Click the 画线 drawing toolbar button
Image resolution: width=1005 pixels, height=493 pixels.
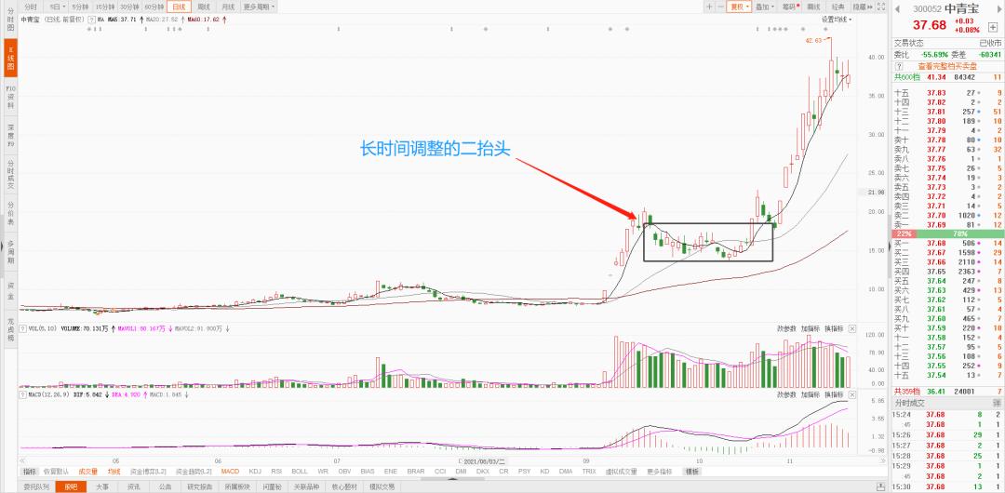coord(814,7)
